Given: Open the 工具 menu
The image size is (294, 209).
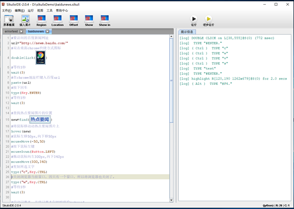Looking at the screenshot, I should point(49,11).
